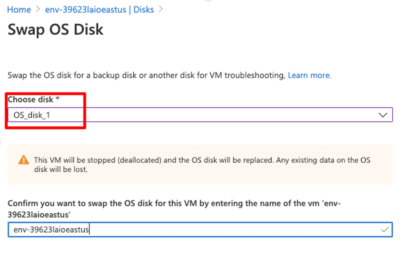The image size is (411, 272).
Task: Click the breadcrumb chevron after Disks
Action: pyautogui.click(x=161, y=10)
